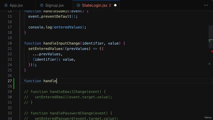Click 'setEnteredValues' on line 21
The height and width of the screenshot is (120, 213).
coord(46,49)
